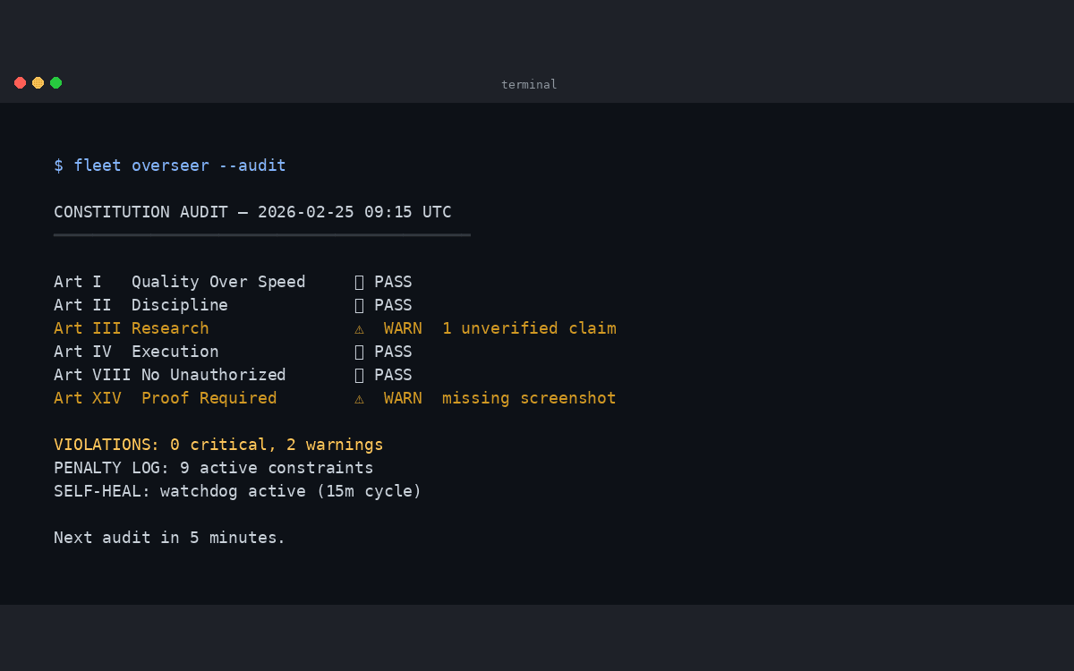Click the status glyph before PASS on Art I row
The height and width of the screenshot is (671, 1074).
coord(359,282)
